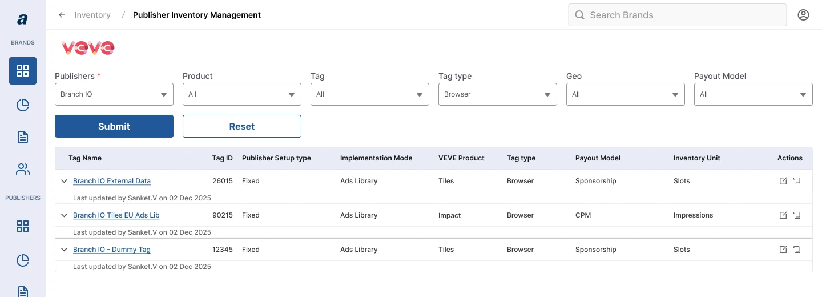Click the Publisher Inventory Management title
Image resolution: width=822 pixels, height=297 pixels.
[197, 15]
